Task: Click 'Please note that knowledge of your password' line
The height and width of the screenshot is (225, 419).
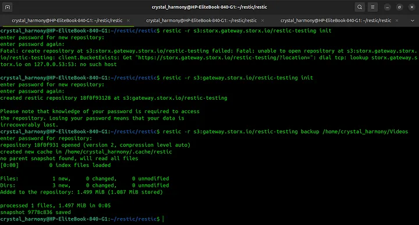Action: pos(100,111)
